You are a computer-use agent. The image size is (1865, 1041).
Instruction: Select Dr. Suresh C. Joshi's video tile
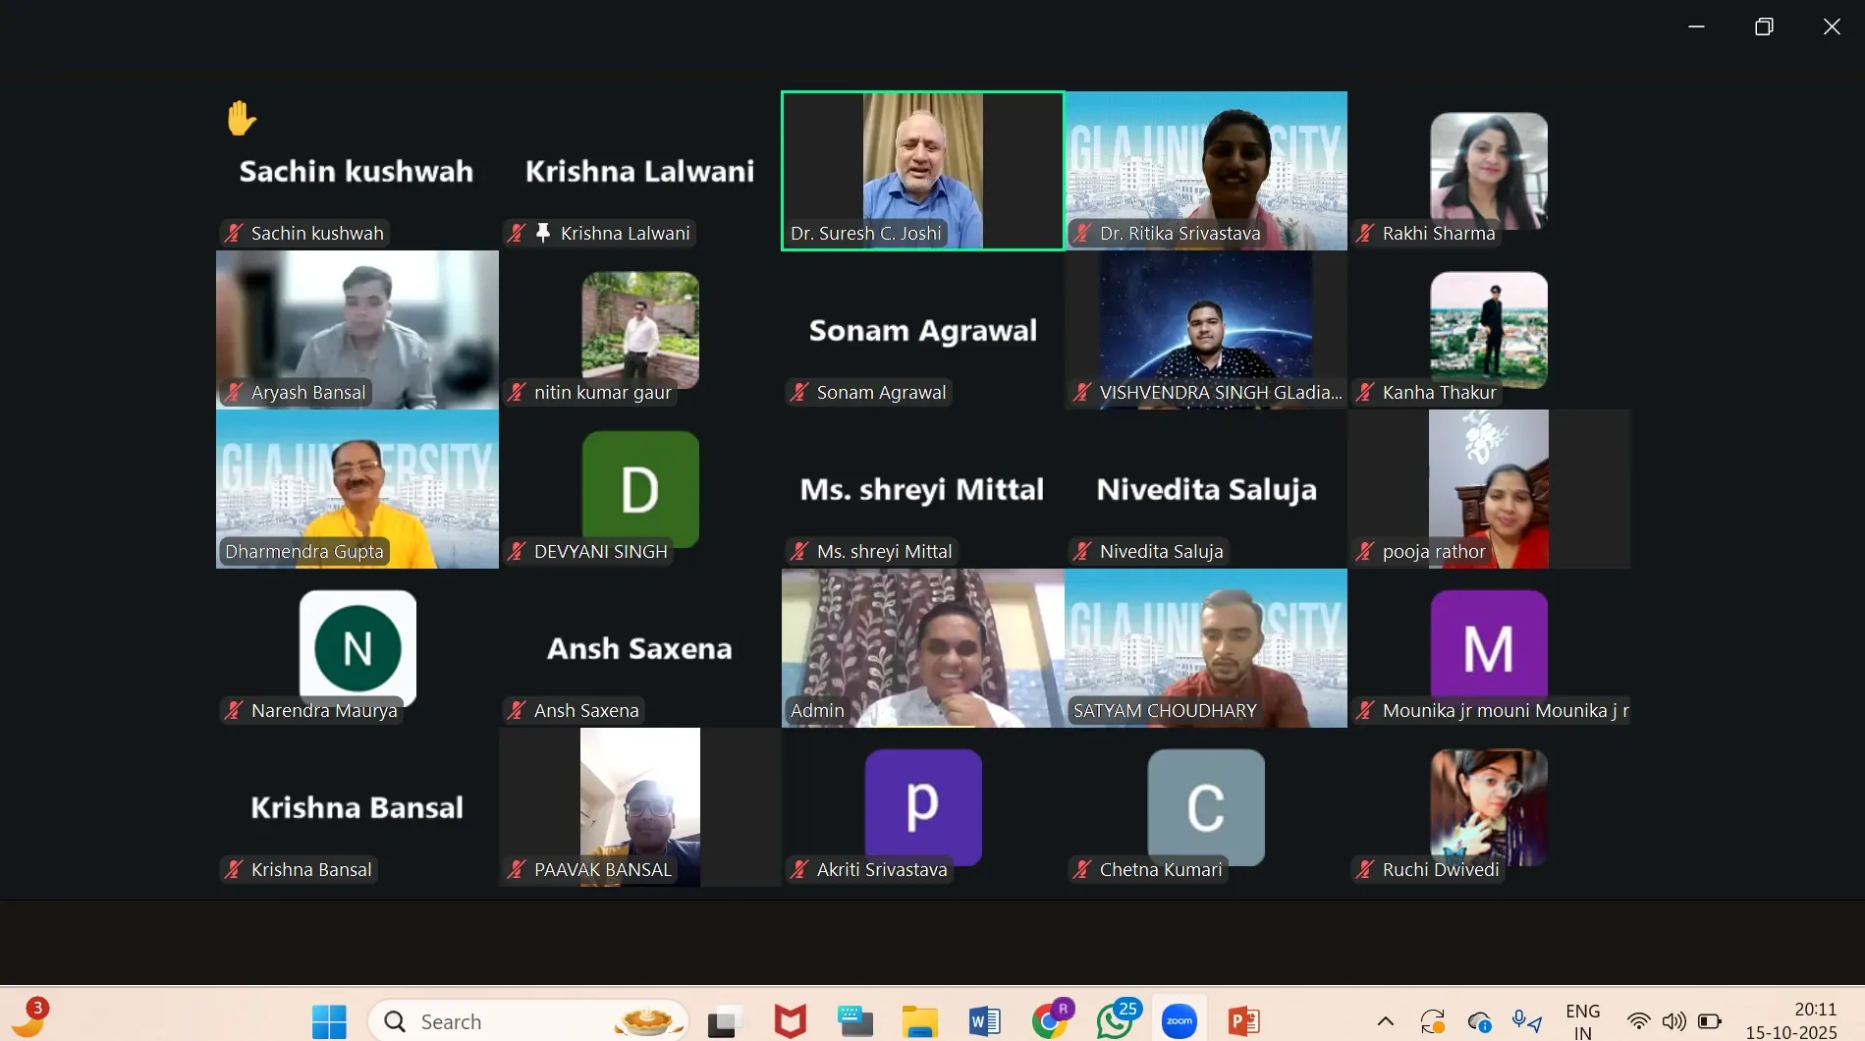coord(922,170)
